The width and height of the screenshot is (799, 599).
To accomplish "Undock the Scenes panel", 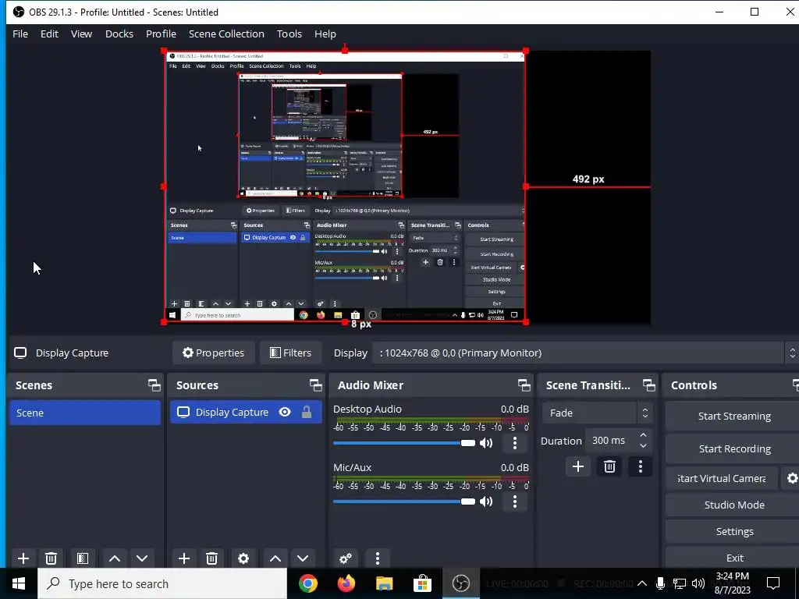I will click(154, 385).
